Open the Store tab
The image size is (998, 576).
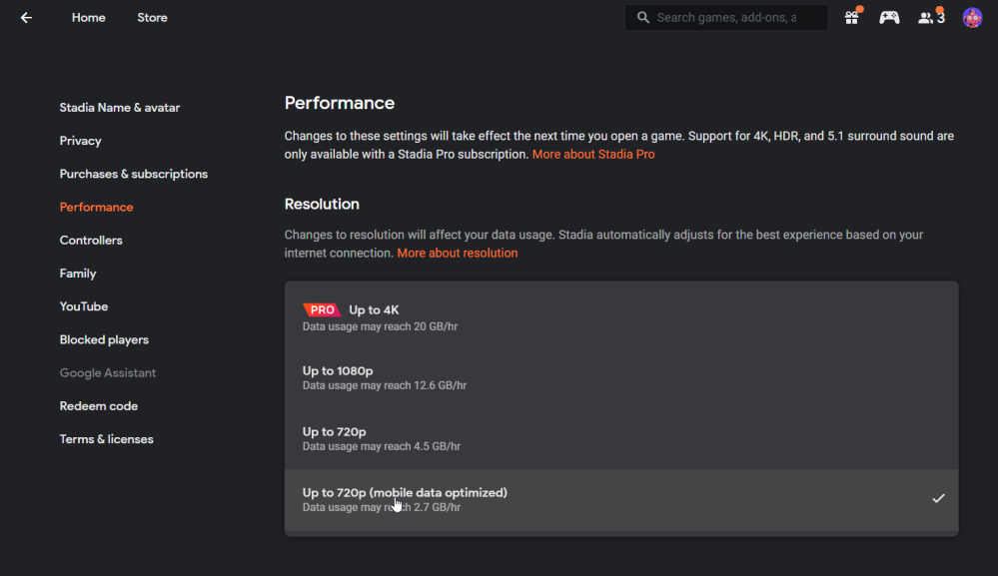[x=152, y=18]
